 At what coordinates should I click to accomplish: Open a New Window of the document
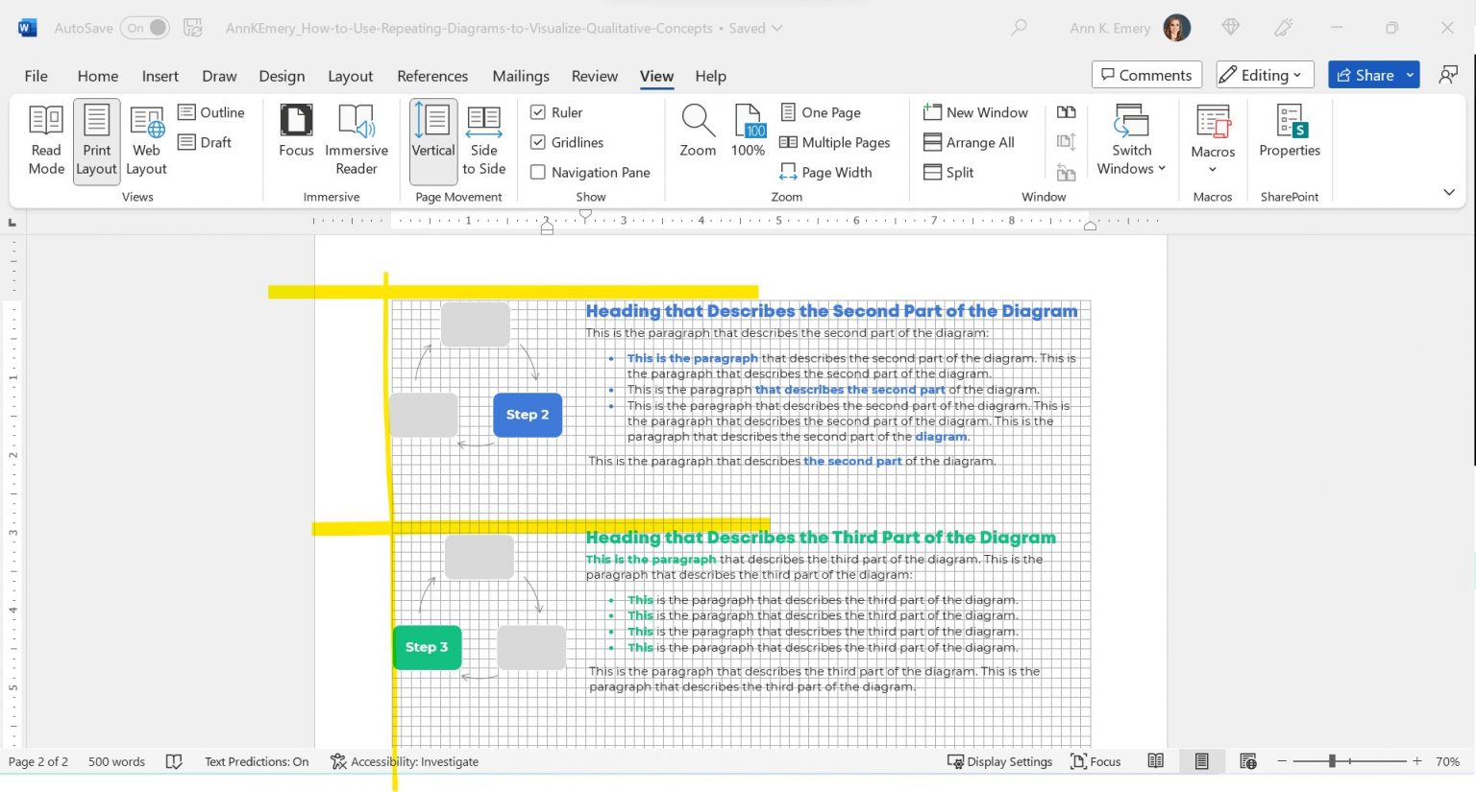pyautogui.click(x=974, y=112)
